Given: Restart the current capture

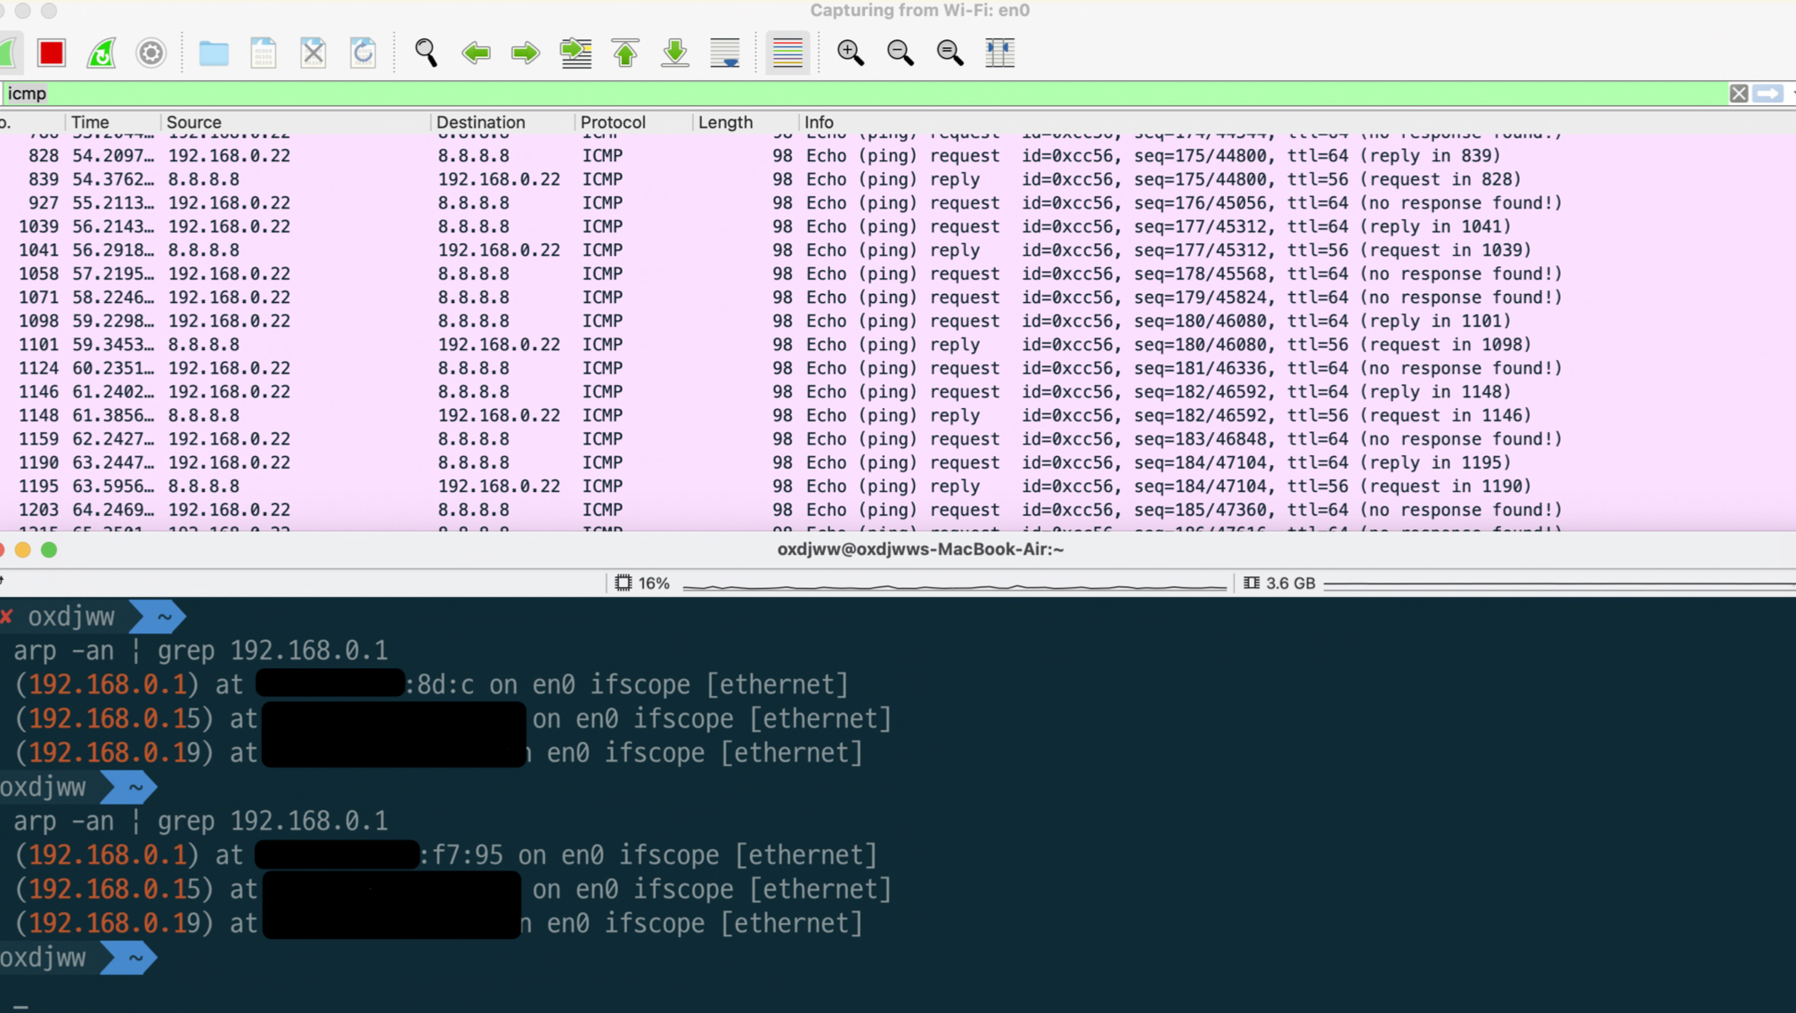Looking at the screenshot, I should tap(102, 53).
